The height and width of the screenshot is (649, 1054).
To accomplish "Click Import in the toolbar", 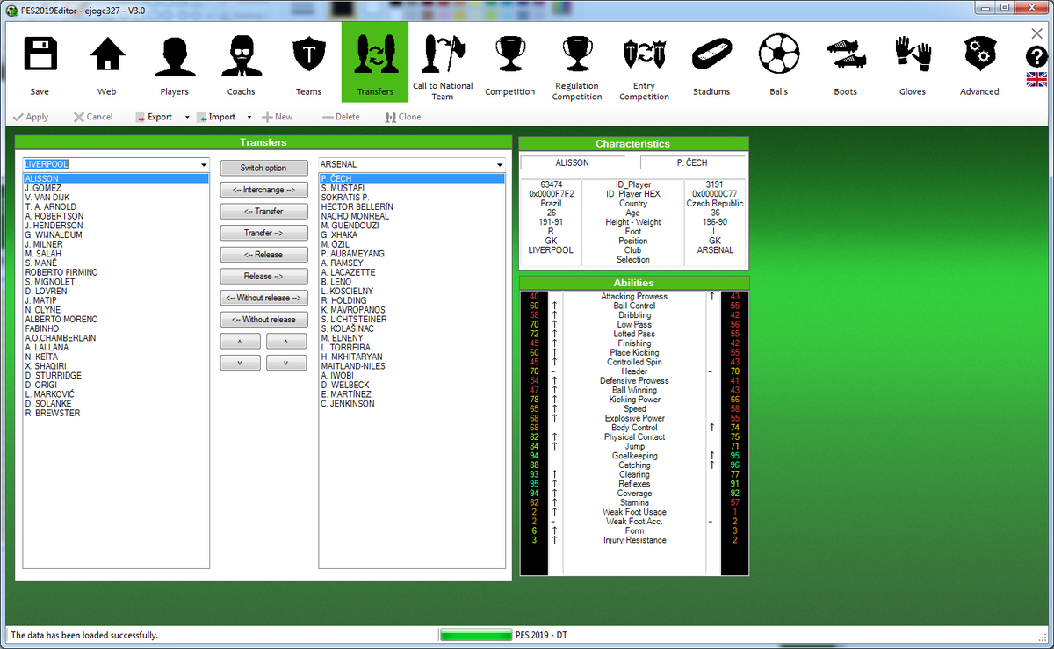I will click(x=216, y=117).
